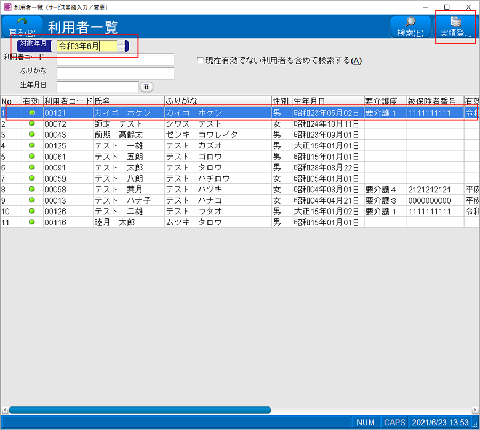
Task: Click the right arrow of horizontal scrollbar
Action: point(475,410)
